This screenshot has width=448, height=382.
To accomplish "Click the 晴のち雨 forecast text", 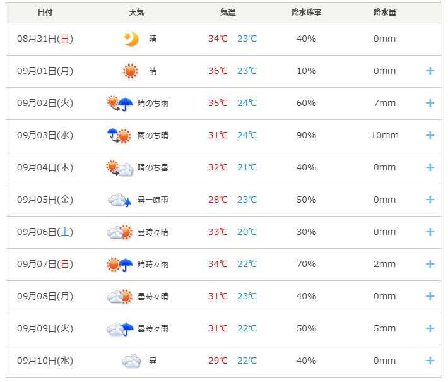I will click(153, 103).
